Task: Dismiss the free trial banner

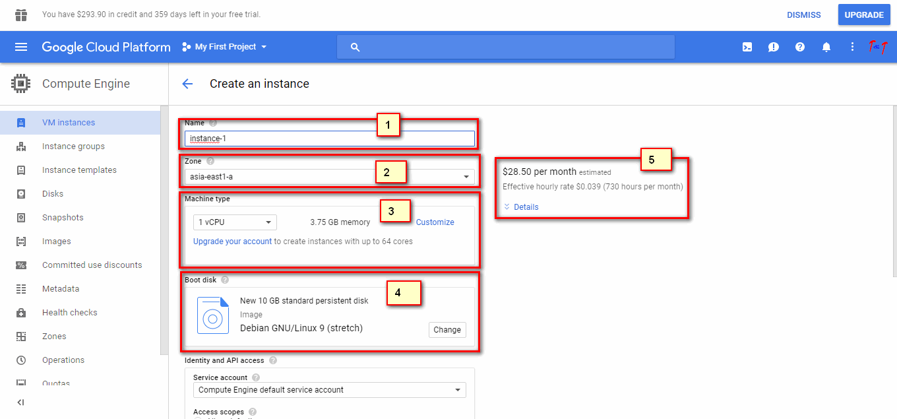Action: coord(804,15)
